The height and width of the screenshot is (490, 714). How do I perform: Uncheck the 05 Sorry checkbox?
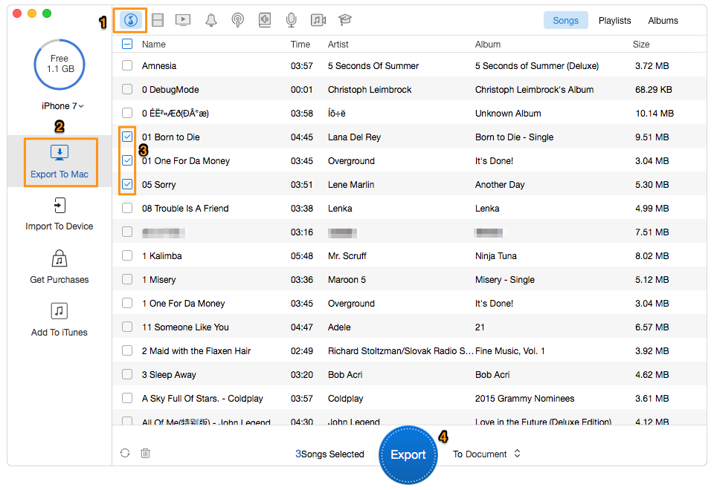(127, 184)
